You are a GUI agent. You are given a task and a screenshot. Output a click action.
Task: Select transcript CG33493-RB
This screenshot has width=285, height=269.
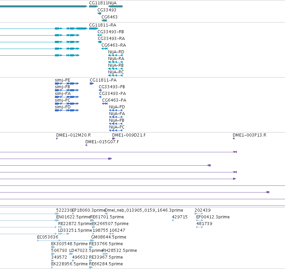[111, 32]
